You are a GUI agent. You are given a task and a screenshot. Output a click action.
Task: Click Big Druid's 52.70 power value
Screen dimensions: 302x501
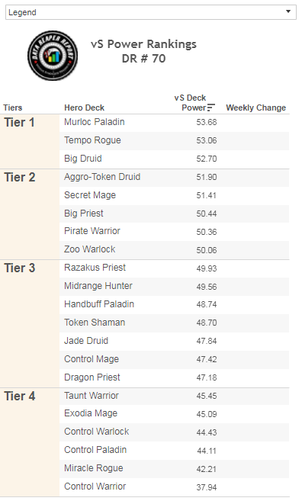(207, 159)
